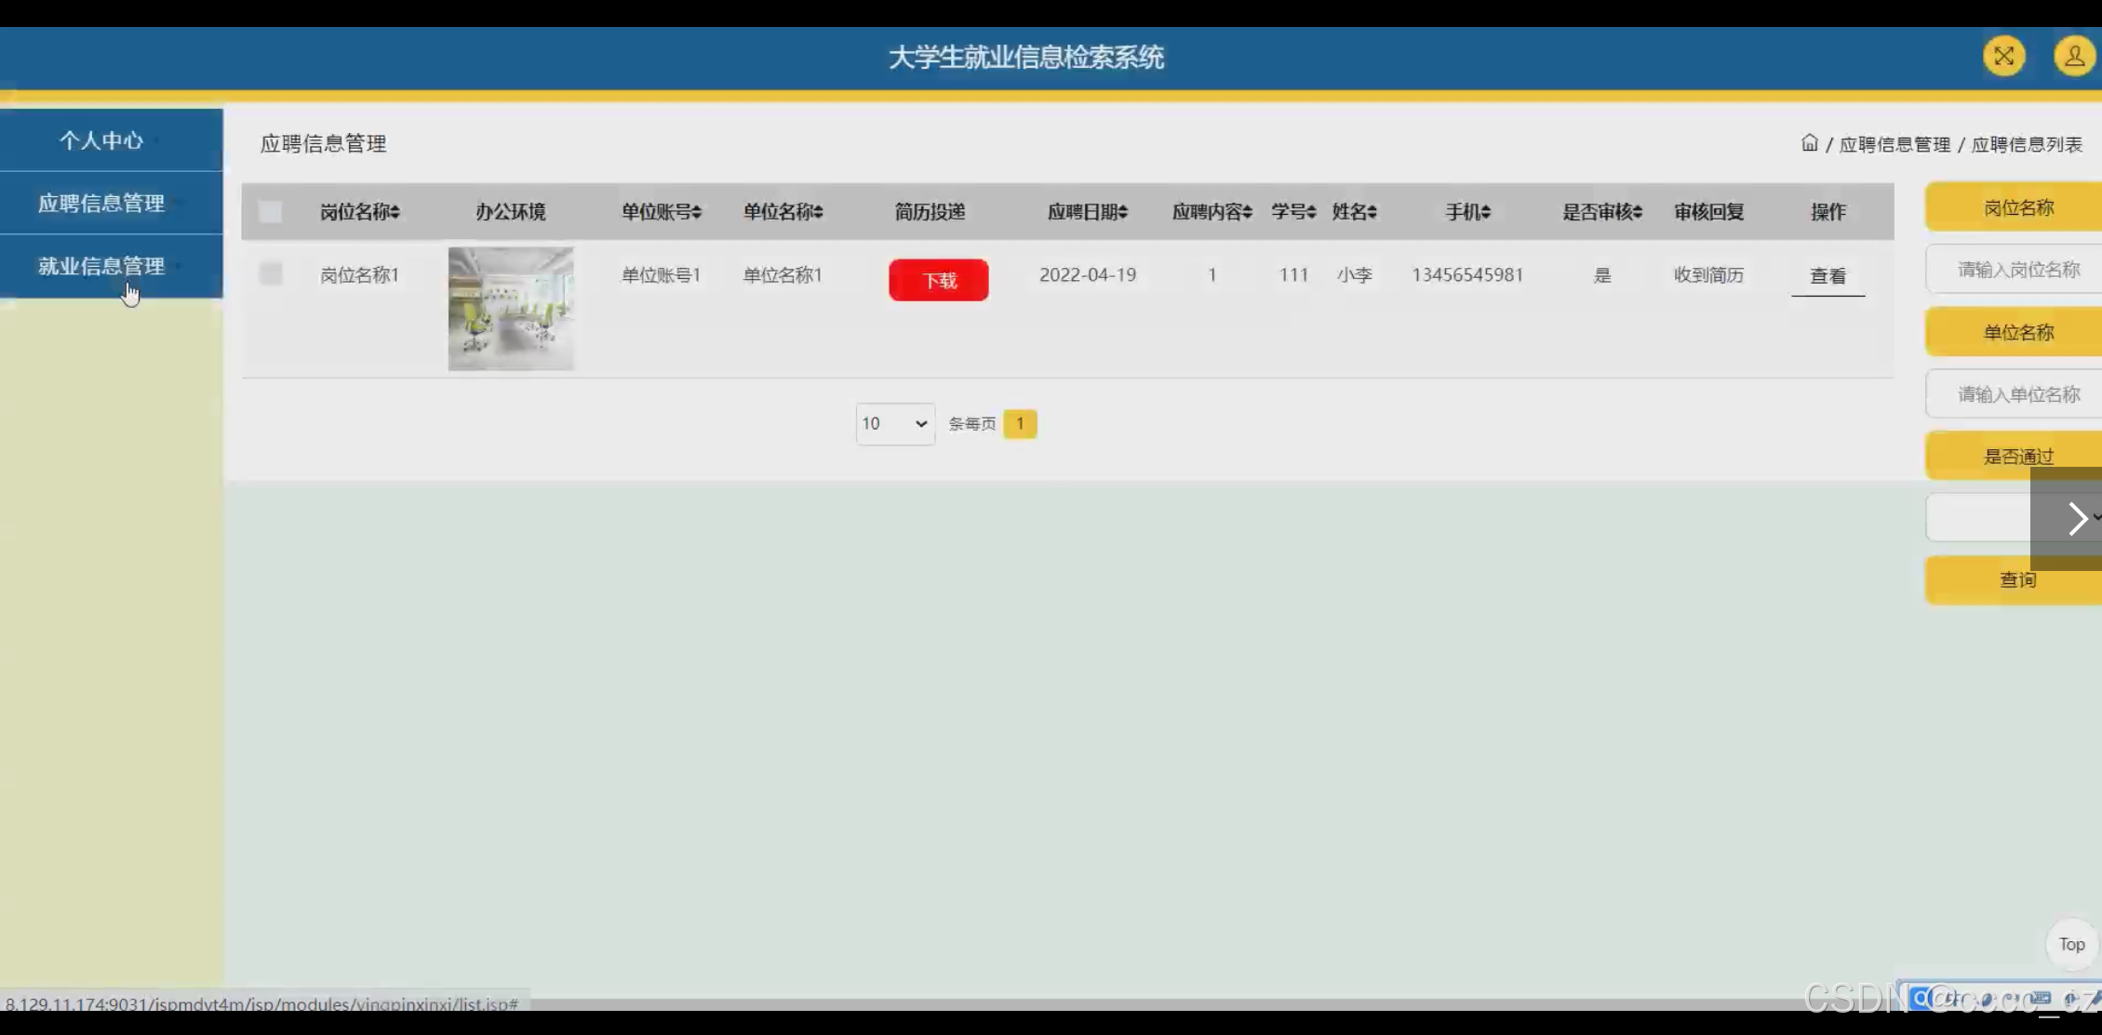Sort by 是否审核 column arrows
The width and height of the screenshot is (2102, 1035).
point(1638,213)
